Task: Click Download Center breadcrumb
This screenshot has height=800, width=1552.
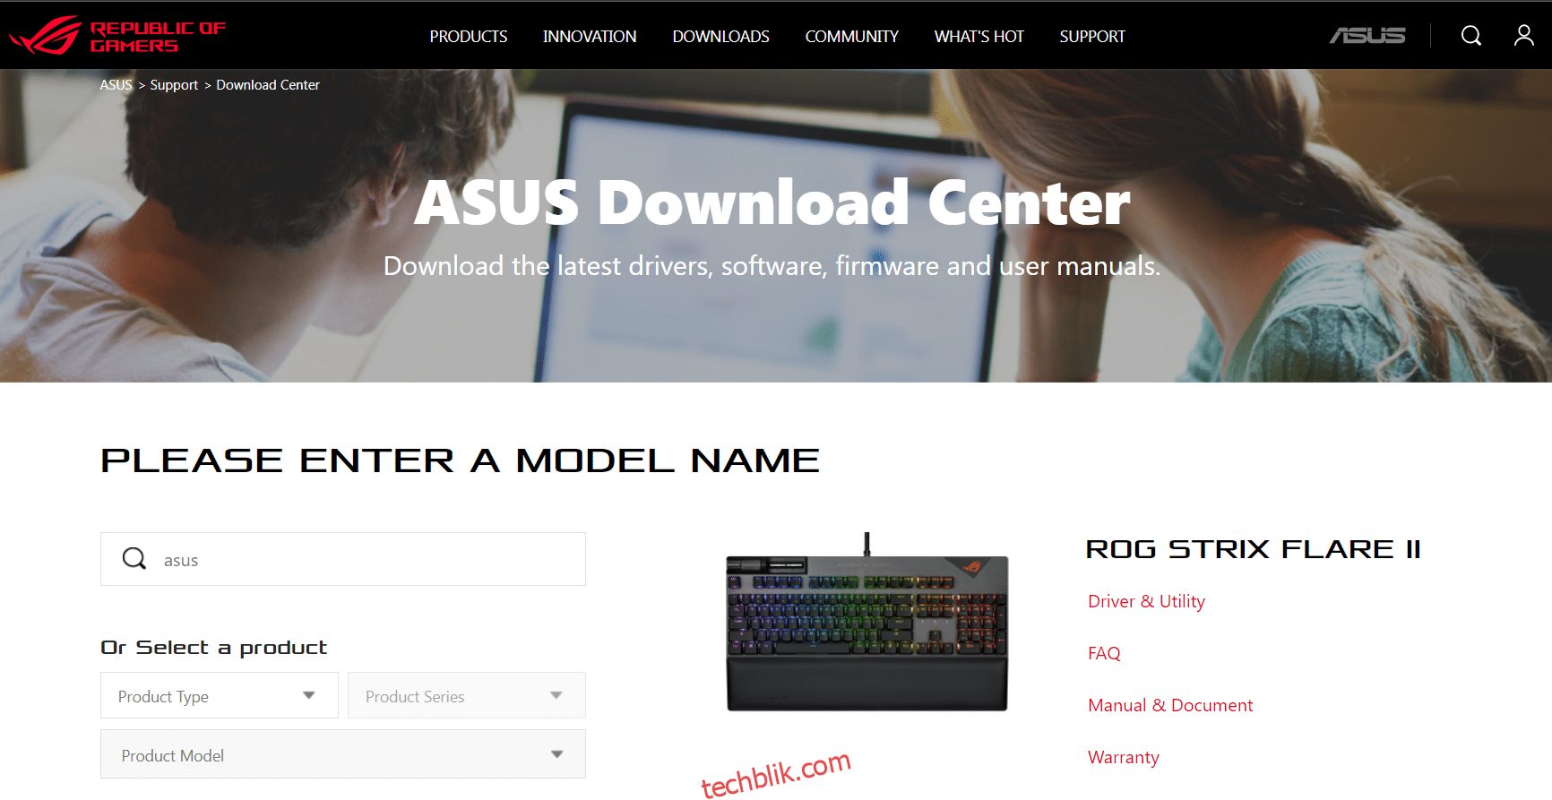Action: [268, 85]
